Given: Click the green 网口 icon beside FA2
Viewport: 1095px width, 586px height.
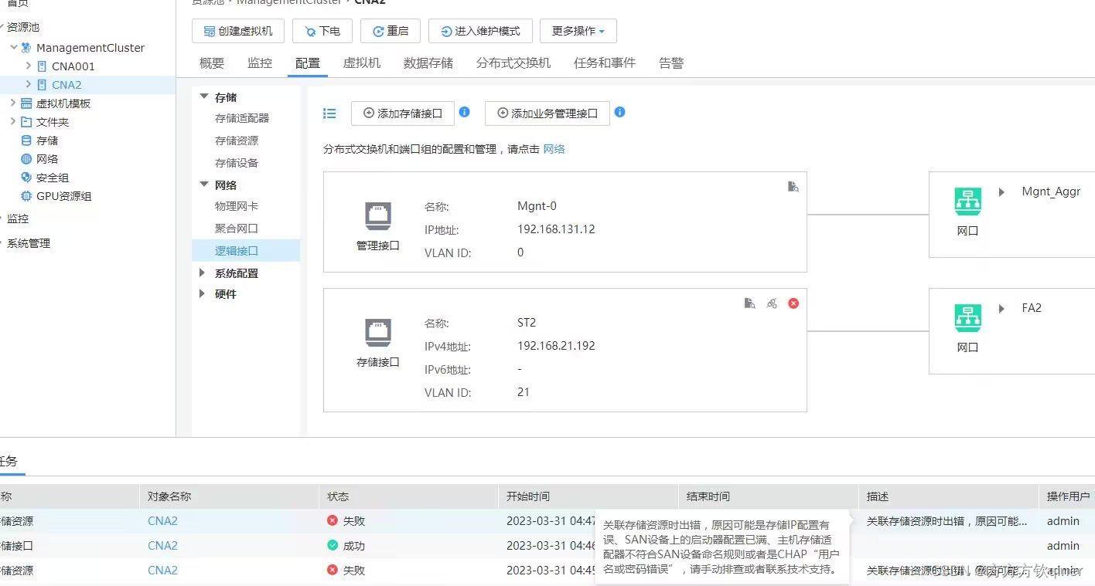Looking at the screenshot, I should point(967,318).
